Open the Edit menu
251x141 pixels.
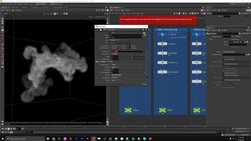(6, 4)
